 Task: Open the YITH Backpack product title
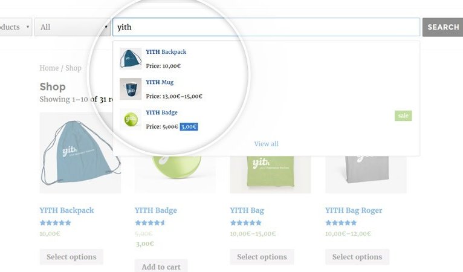[x=66, y=210]
